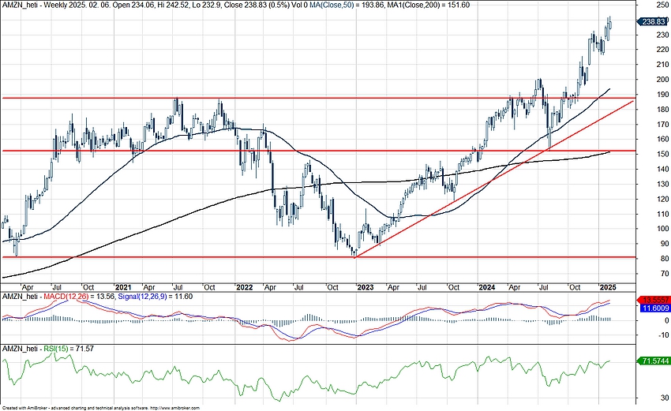Click the 238.83 current price tag
Viewport: 671px width, 411px height.
[654, 21]
